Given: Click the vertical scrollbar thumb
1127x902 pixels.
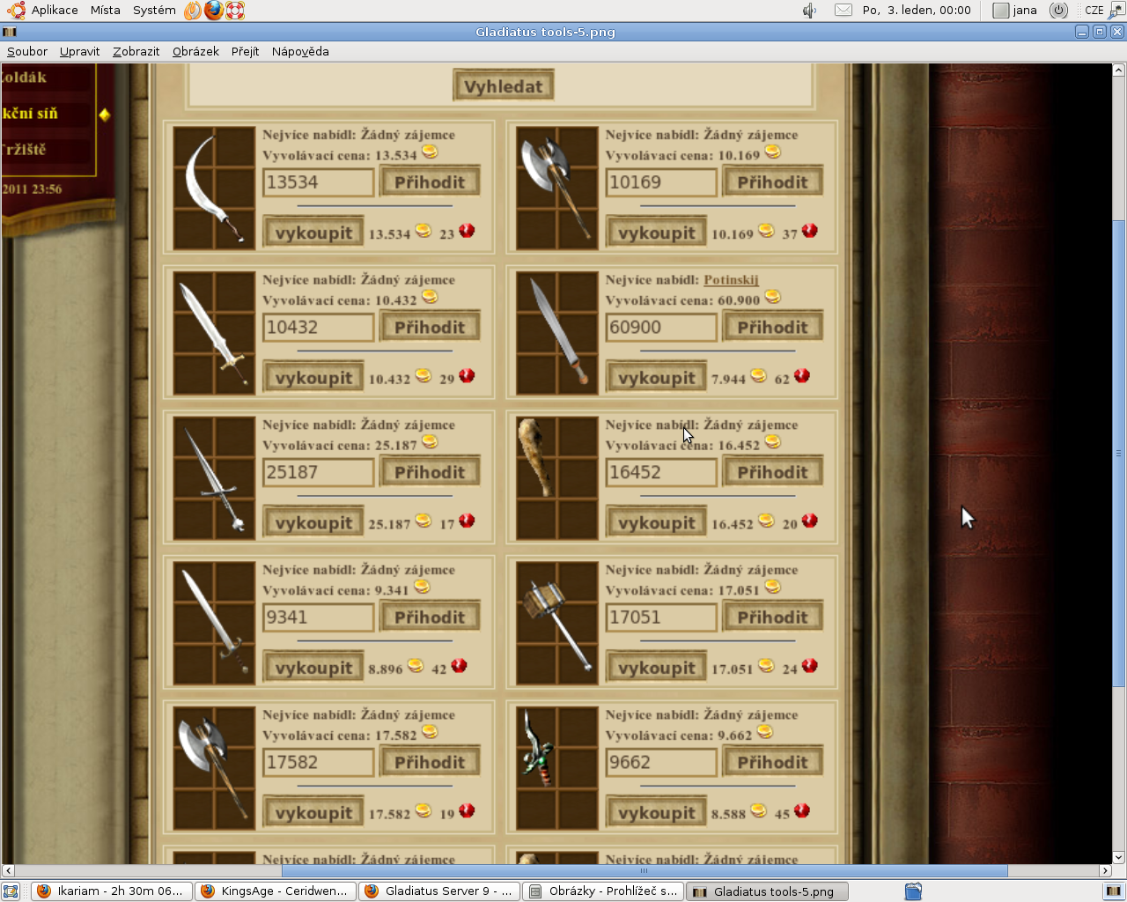Looking at the screenshot, I should tap(1119, 453).
